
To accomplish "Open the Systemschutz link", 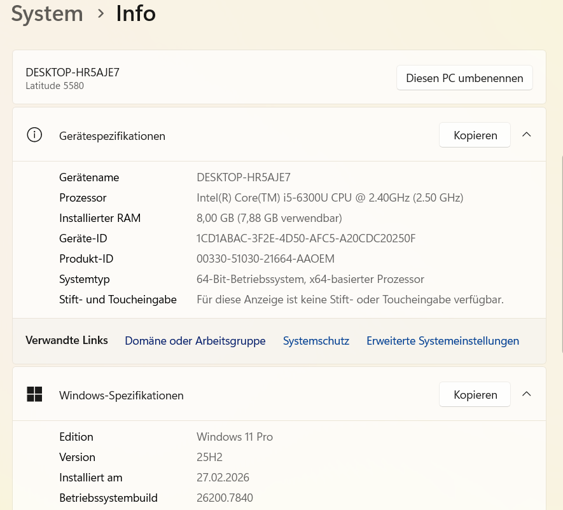I will click(316, 341).
